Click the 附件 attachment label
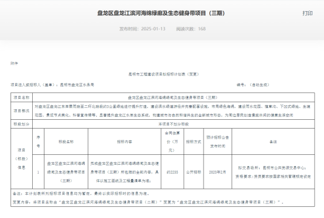The width and height of the screenshot is (324, 218). coord(14,63)
